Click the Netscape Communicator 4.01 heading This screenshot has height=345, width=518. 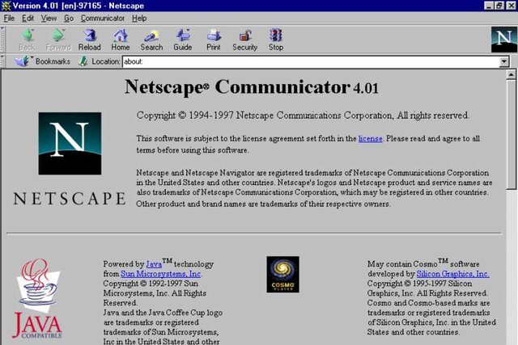click(252, 87)
